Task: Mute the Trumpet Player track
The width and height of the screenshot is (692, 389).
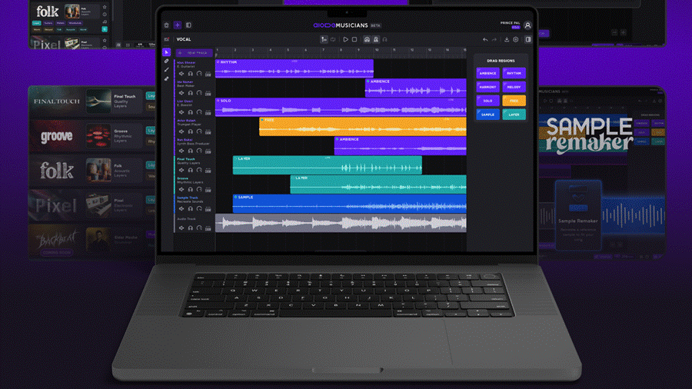Action: (181, 130)
